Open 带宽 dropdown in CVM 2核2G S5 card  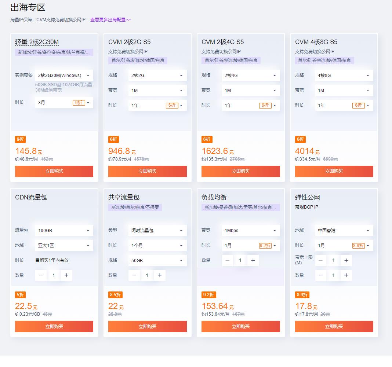tap(157, 91)
